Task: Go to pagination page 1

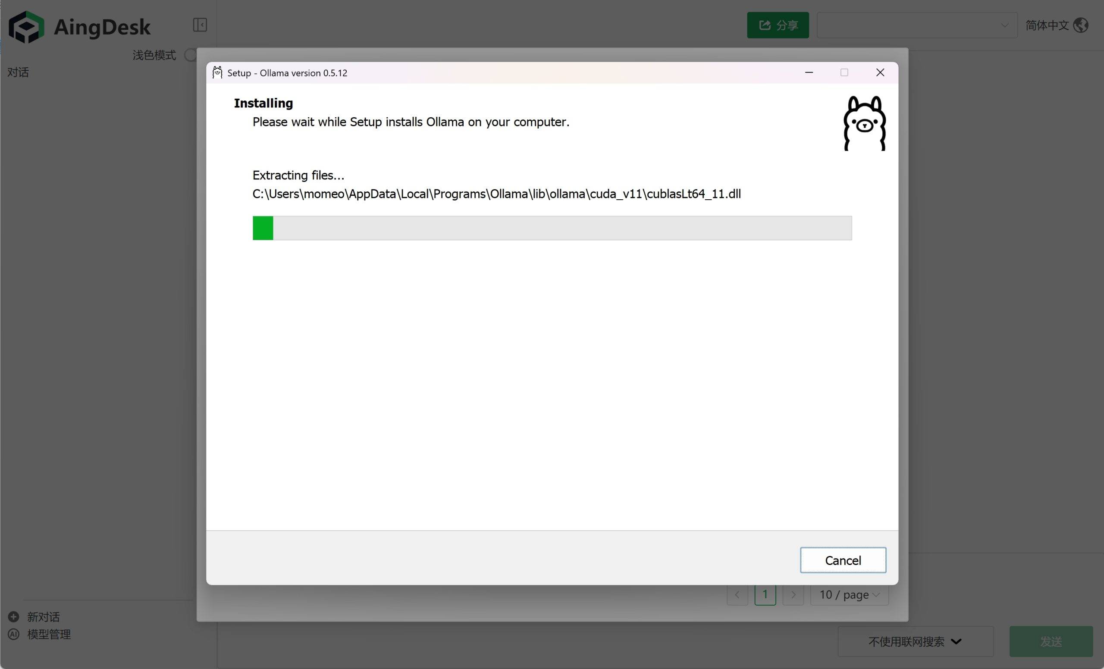Action: [x=765, y=595]
